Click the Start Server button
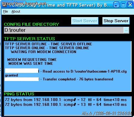This screenshot has height=117, width=134. click(x=85, y=21)
